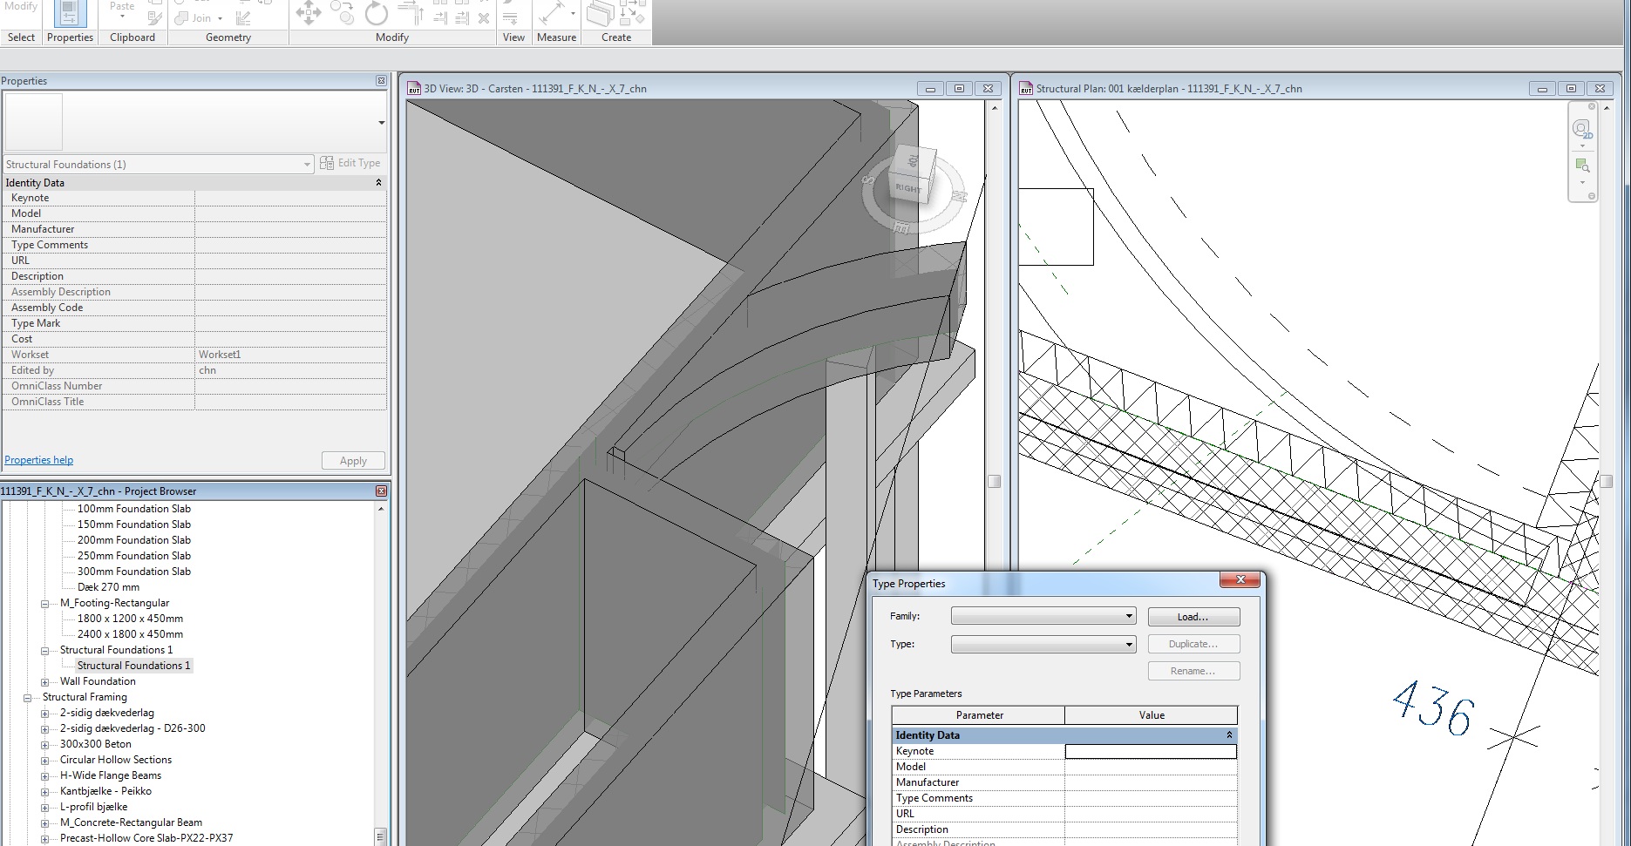
Task: Expand the Wall Foundation tree node
Action: pos(45,681)
